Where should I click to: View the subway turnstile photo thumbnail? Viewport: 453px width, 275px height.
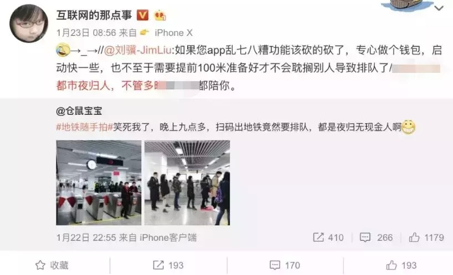[x=99, y=183]
